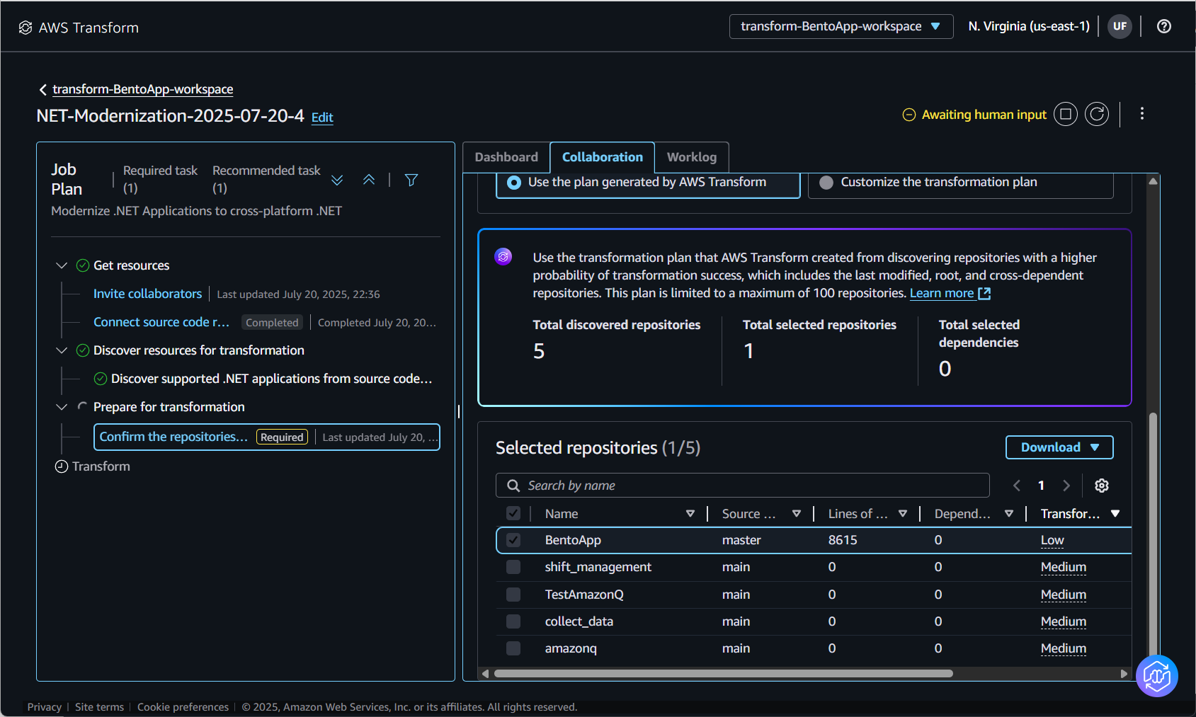
Task: Open transform-BentoApp-workspace breadcrumb link
Action: 143,89
